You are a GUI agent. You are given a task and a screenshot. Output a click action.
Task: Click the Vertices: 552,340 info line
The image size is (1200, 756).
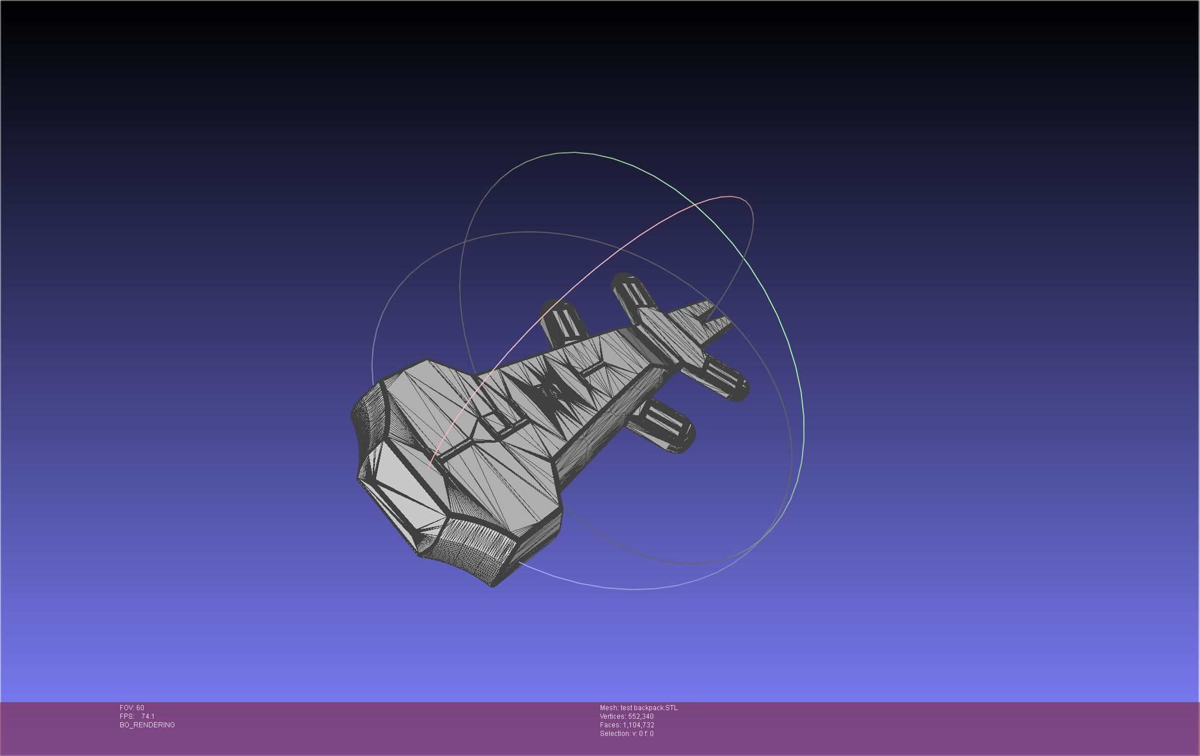[626, 716]
